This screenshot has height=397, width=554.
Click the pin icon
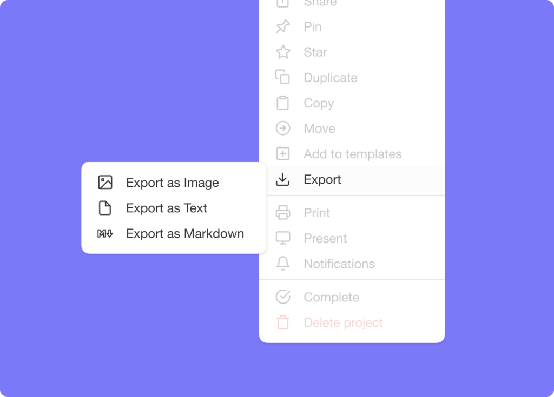283,27
